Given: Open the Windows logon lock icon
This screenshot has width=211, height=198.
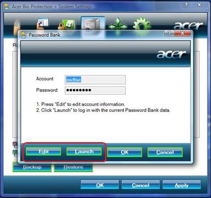Looking at the screenshot, I should 67,24.
